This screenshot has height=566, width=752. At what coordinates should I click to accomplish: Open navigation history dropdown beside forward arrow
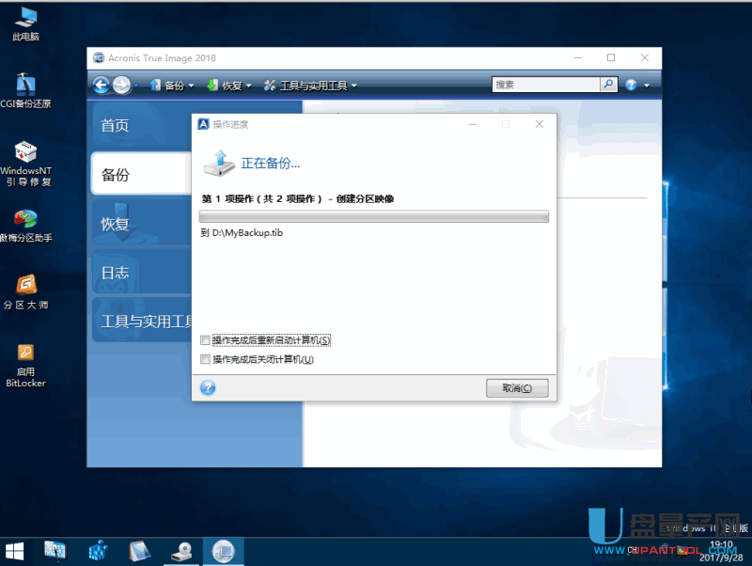(x=135, y=86)
